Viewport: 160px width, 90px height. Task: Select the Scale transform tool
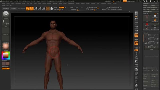[x=40, y=8]
